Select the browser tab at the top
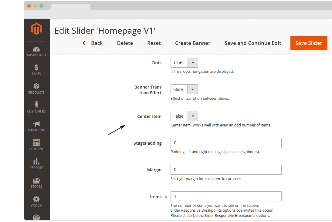 pyautogui.click(x=71, y=7)
